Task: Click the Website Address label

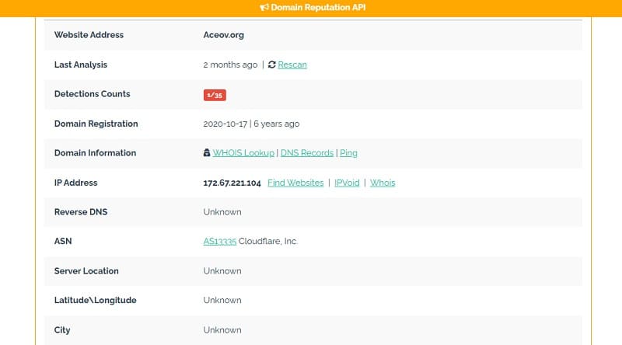Action: 89,35
